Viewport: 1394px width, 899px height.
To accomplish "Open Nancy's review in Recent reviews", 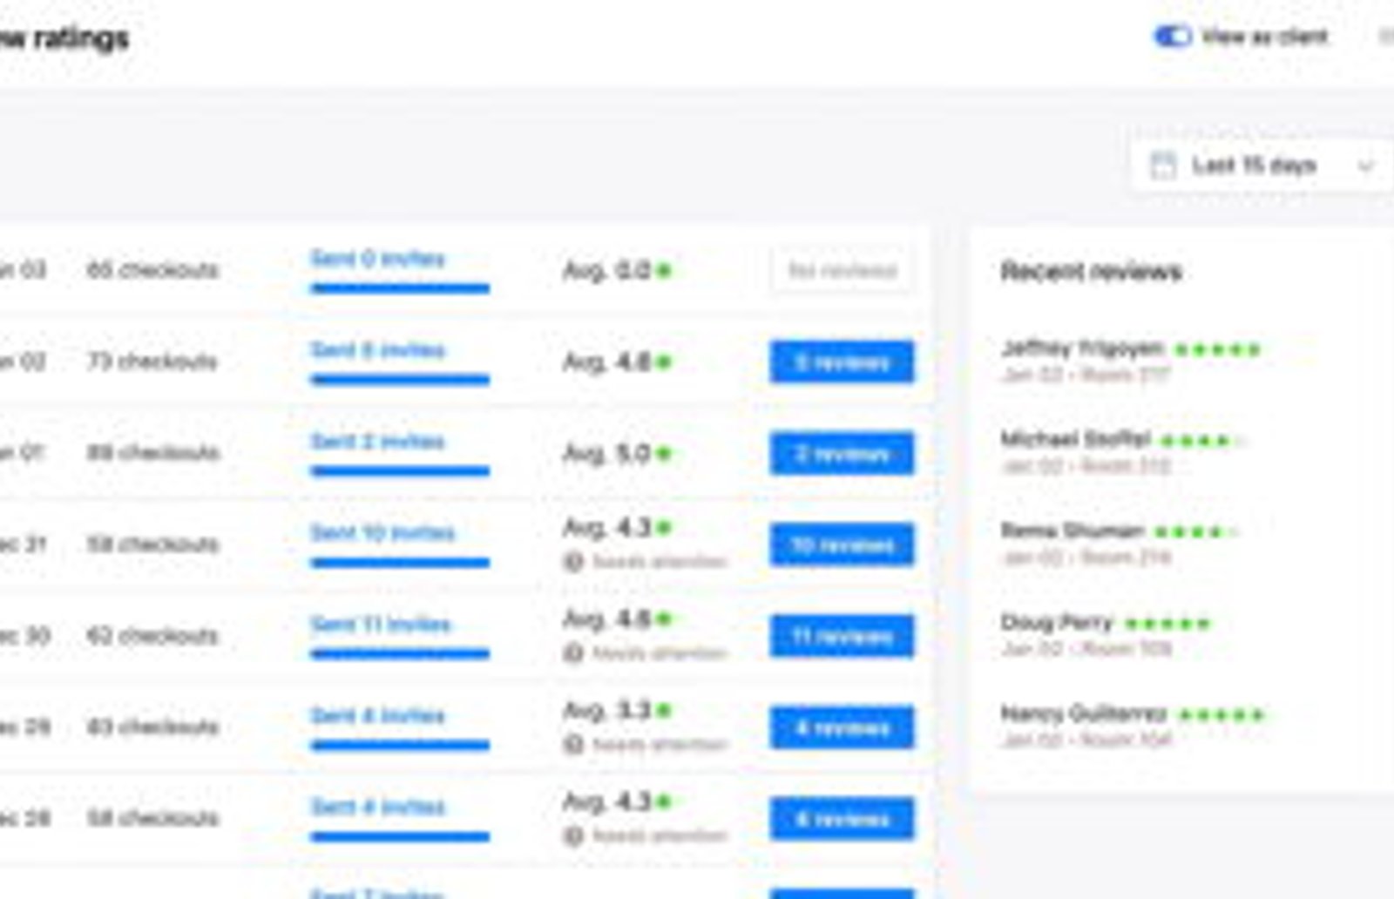I will pos(1133,727).
